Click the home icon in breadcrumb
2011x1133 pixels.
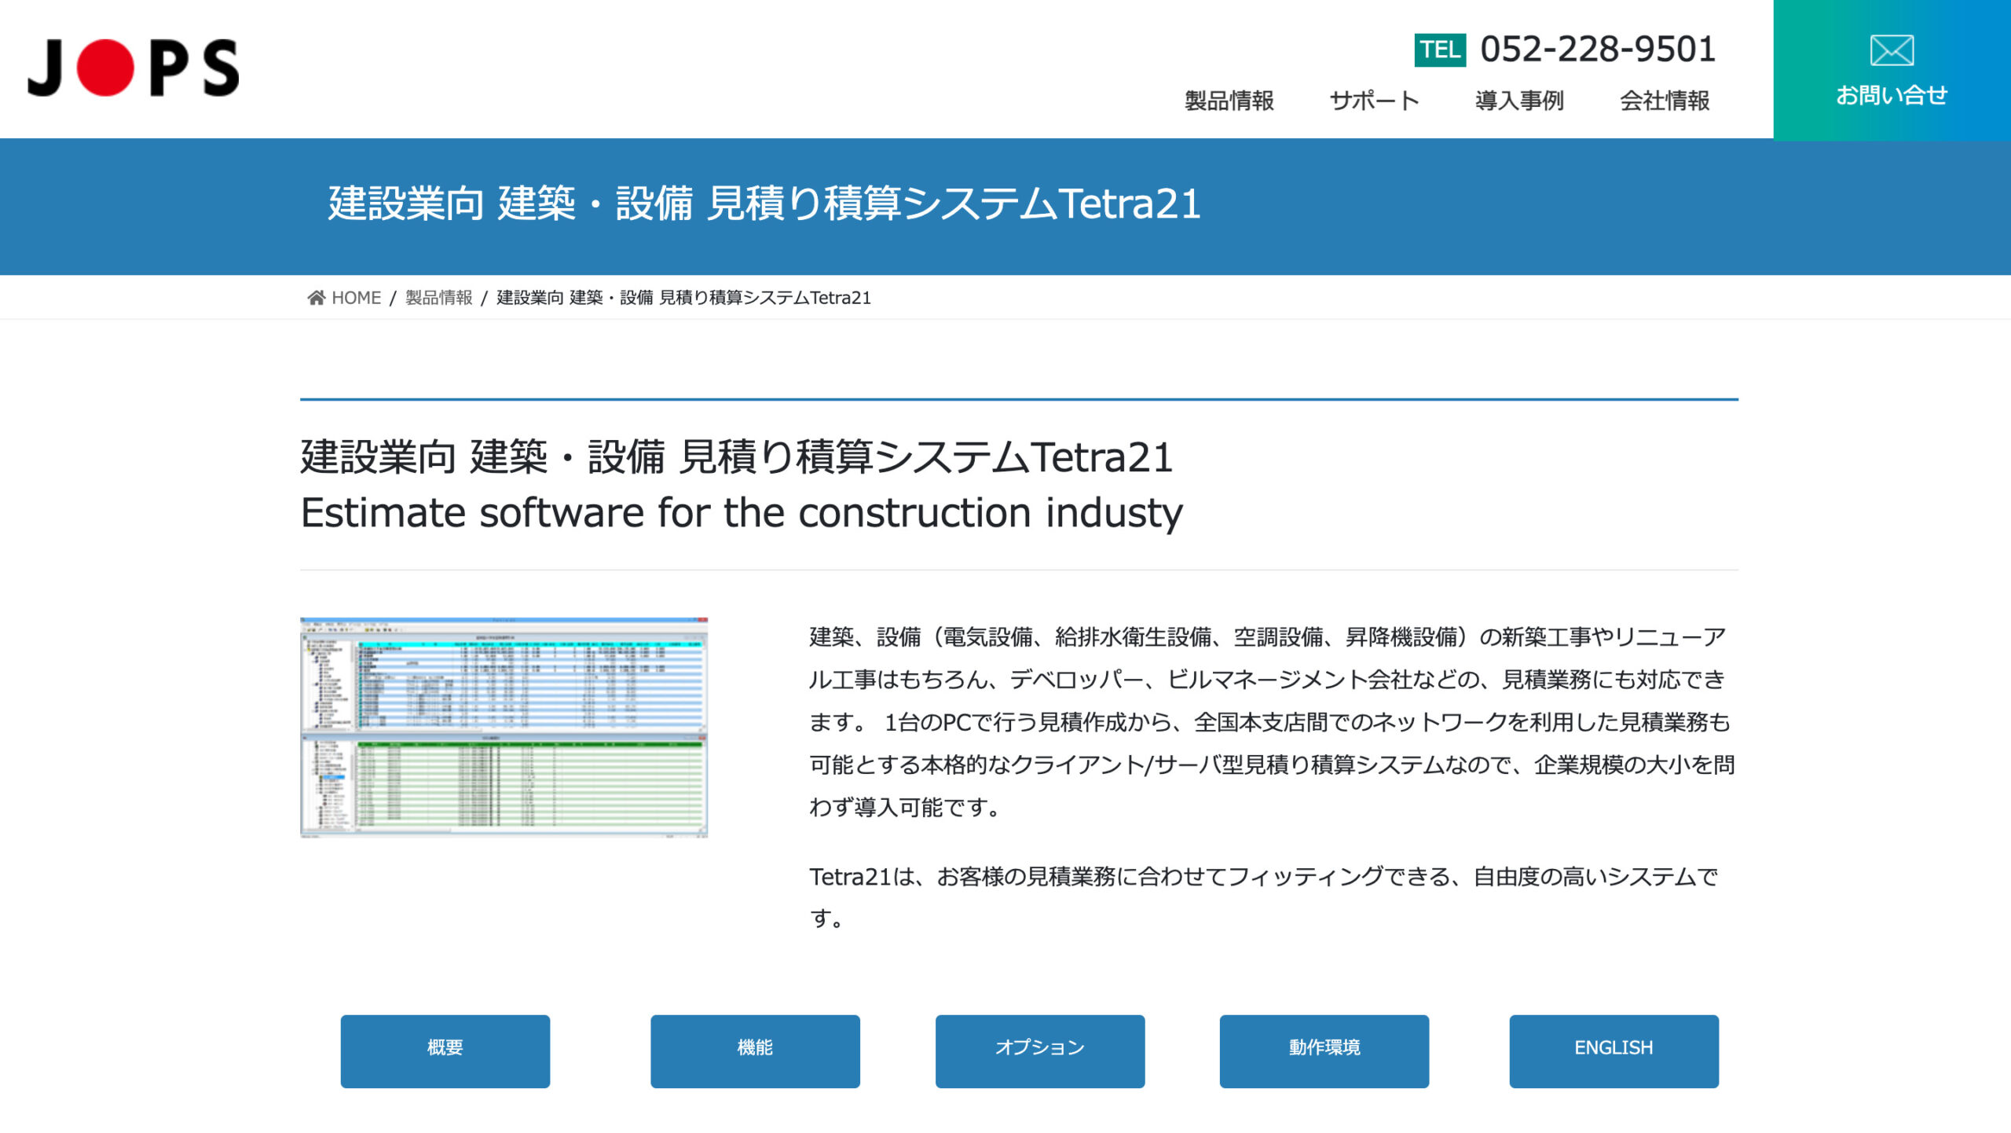pos(316,298)
